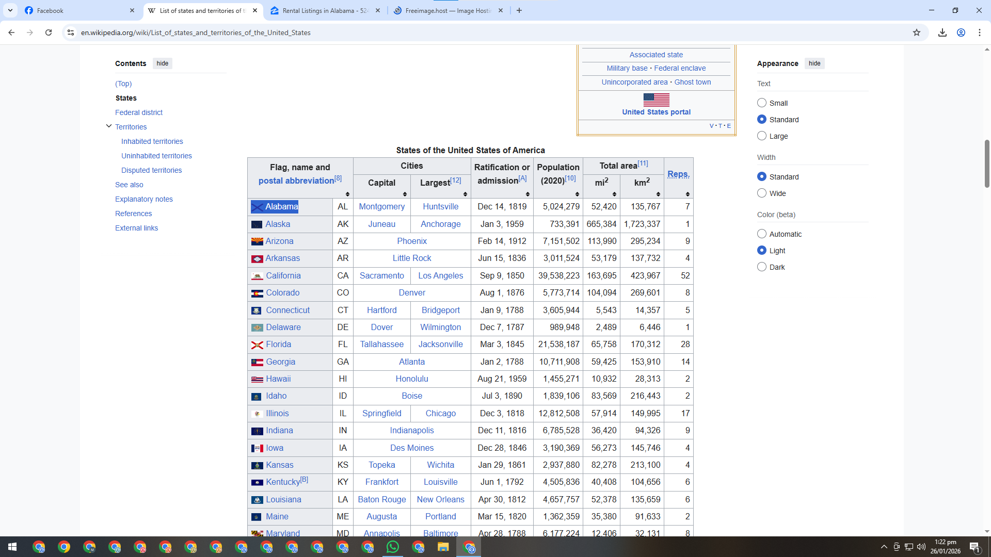
Task: Open the browser downloads icon
Action: (x=942, y=32)
